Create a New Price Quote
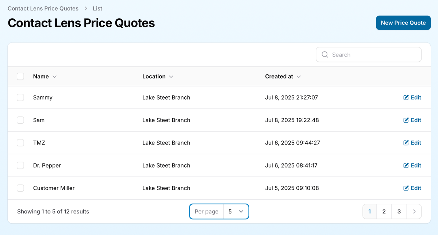Viewport: 438px width, 235px height. point(403,23)
